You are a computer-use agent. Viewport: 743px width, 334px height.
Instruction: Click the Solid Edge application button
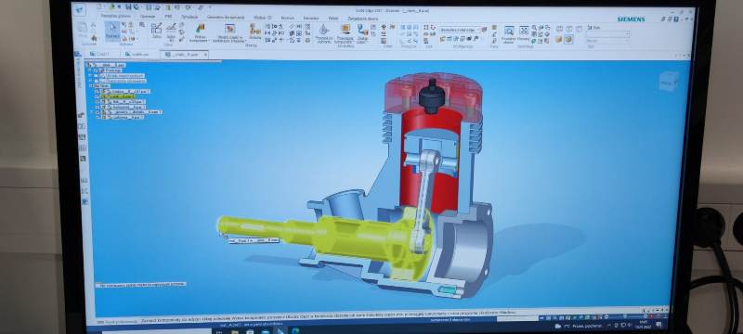[80, 10]
